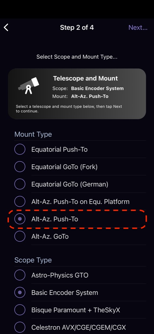Select the Alt-Az. Push-To radio button

pos(20,219)
